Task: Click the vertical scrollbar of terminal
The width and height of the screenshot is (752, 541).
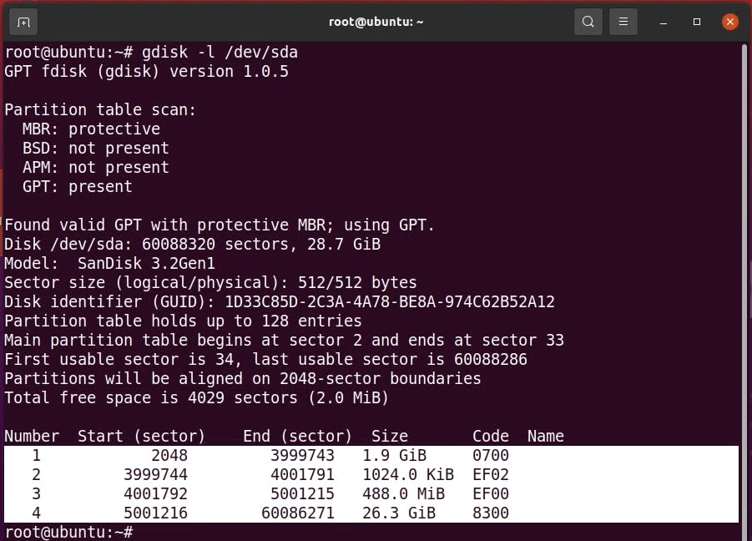Action: point(744,288)
